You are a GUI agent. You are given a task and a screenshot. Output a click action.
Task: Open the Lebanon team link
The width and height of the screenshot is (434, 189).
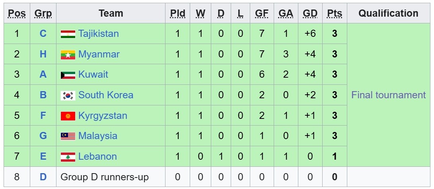coord(97,157)
